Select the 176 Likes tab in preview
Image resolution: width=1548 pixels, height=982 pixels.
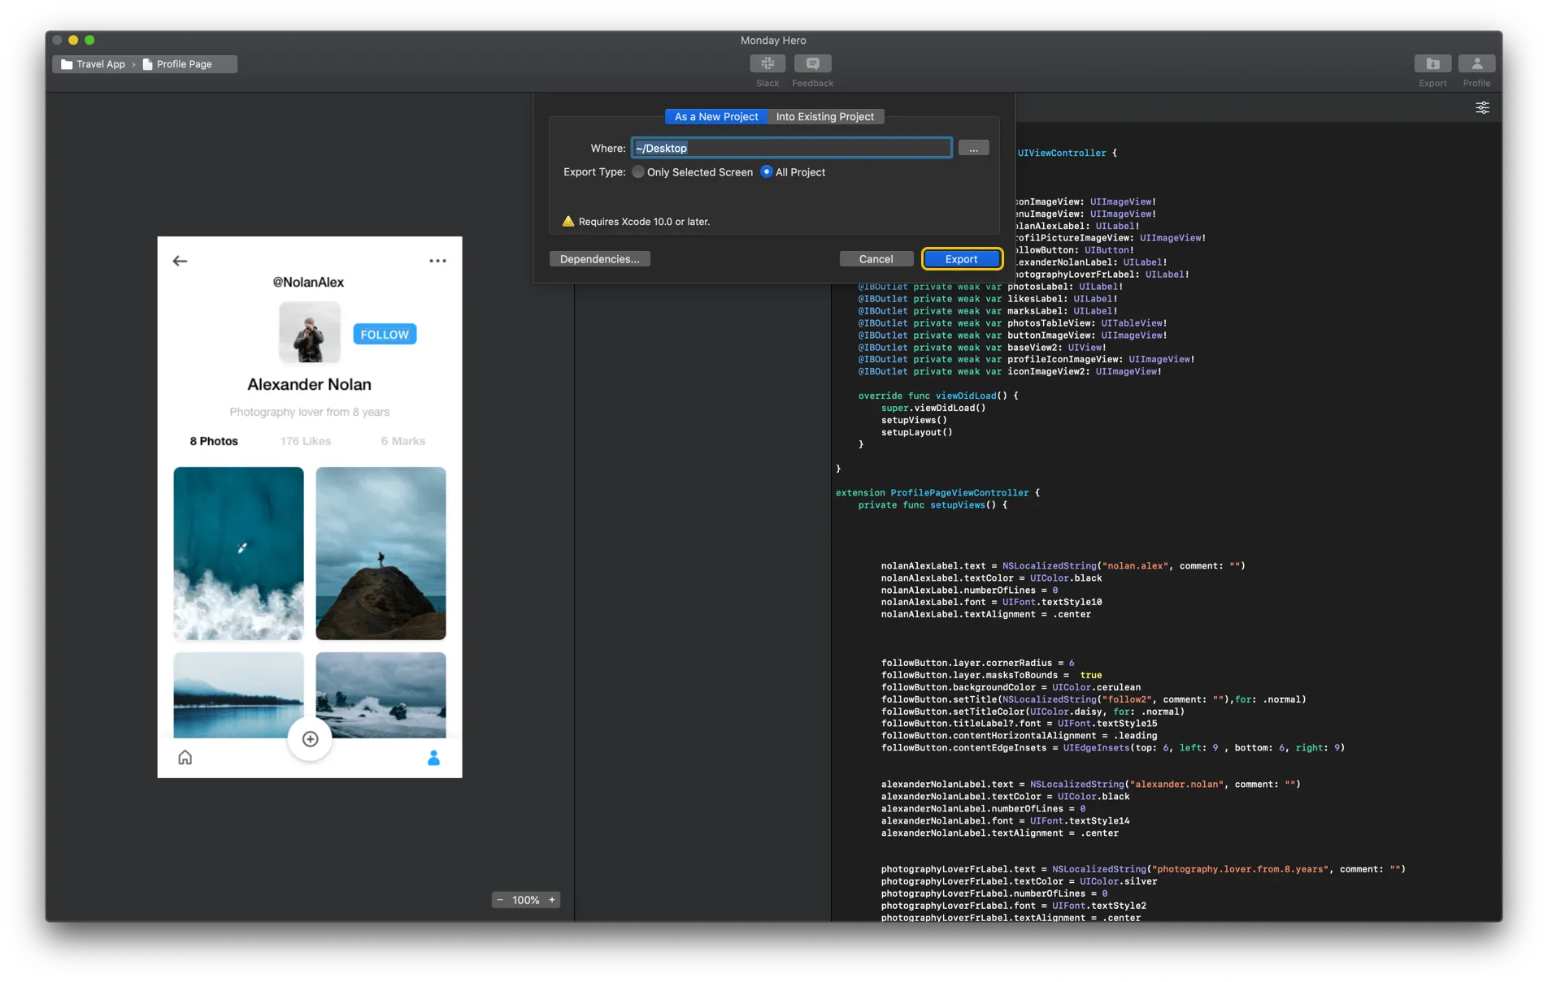click(306, 441)
